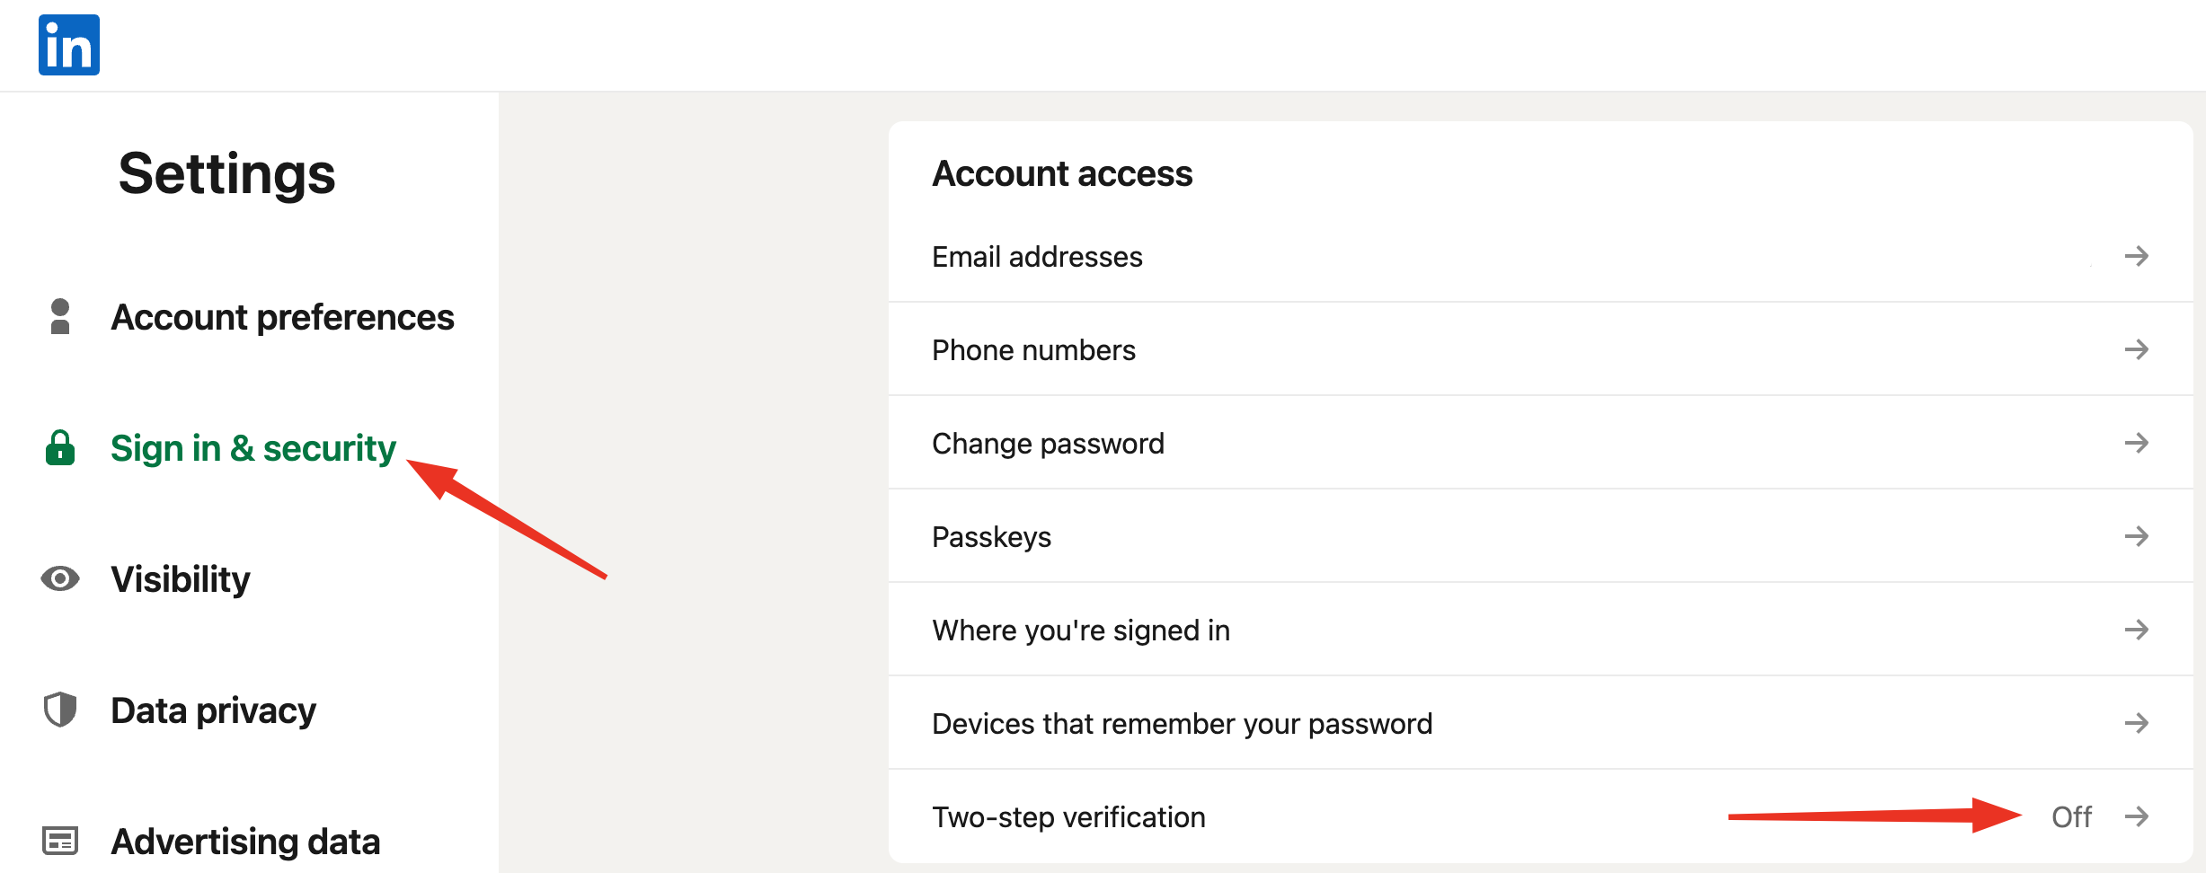This screenshot has height=873, width=2206.
Task: Open the Email addresses setting
Action: pyautogui.click(x=1540, y=256)
